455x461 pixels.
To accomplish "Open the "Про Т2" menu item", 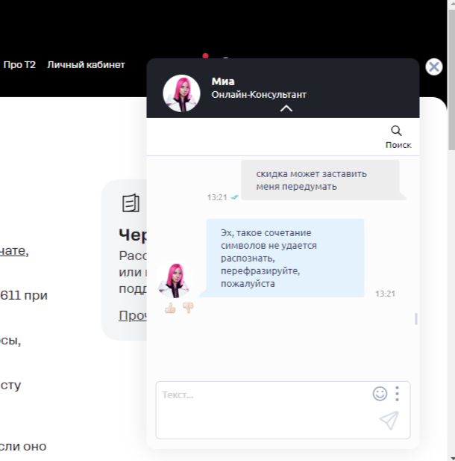I will coord(19,65).
